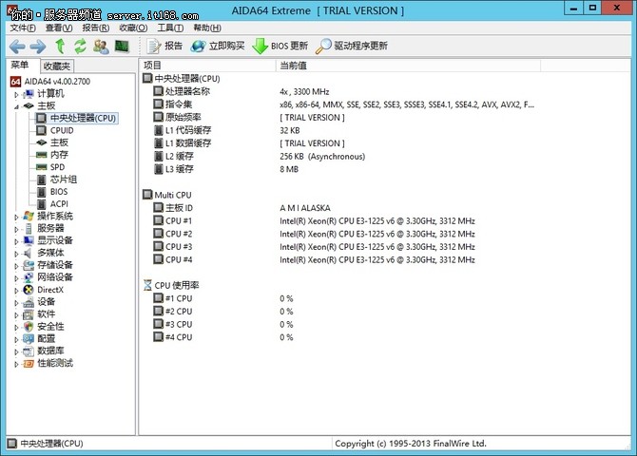This screenshot has width=637, height=456.
Task: Click the 服务器 server icon
Action: tap(29, 229)
